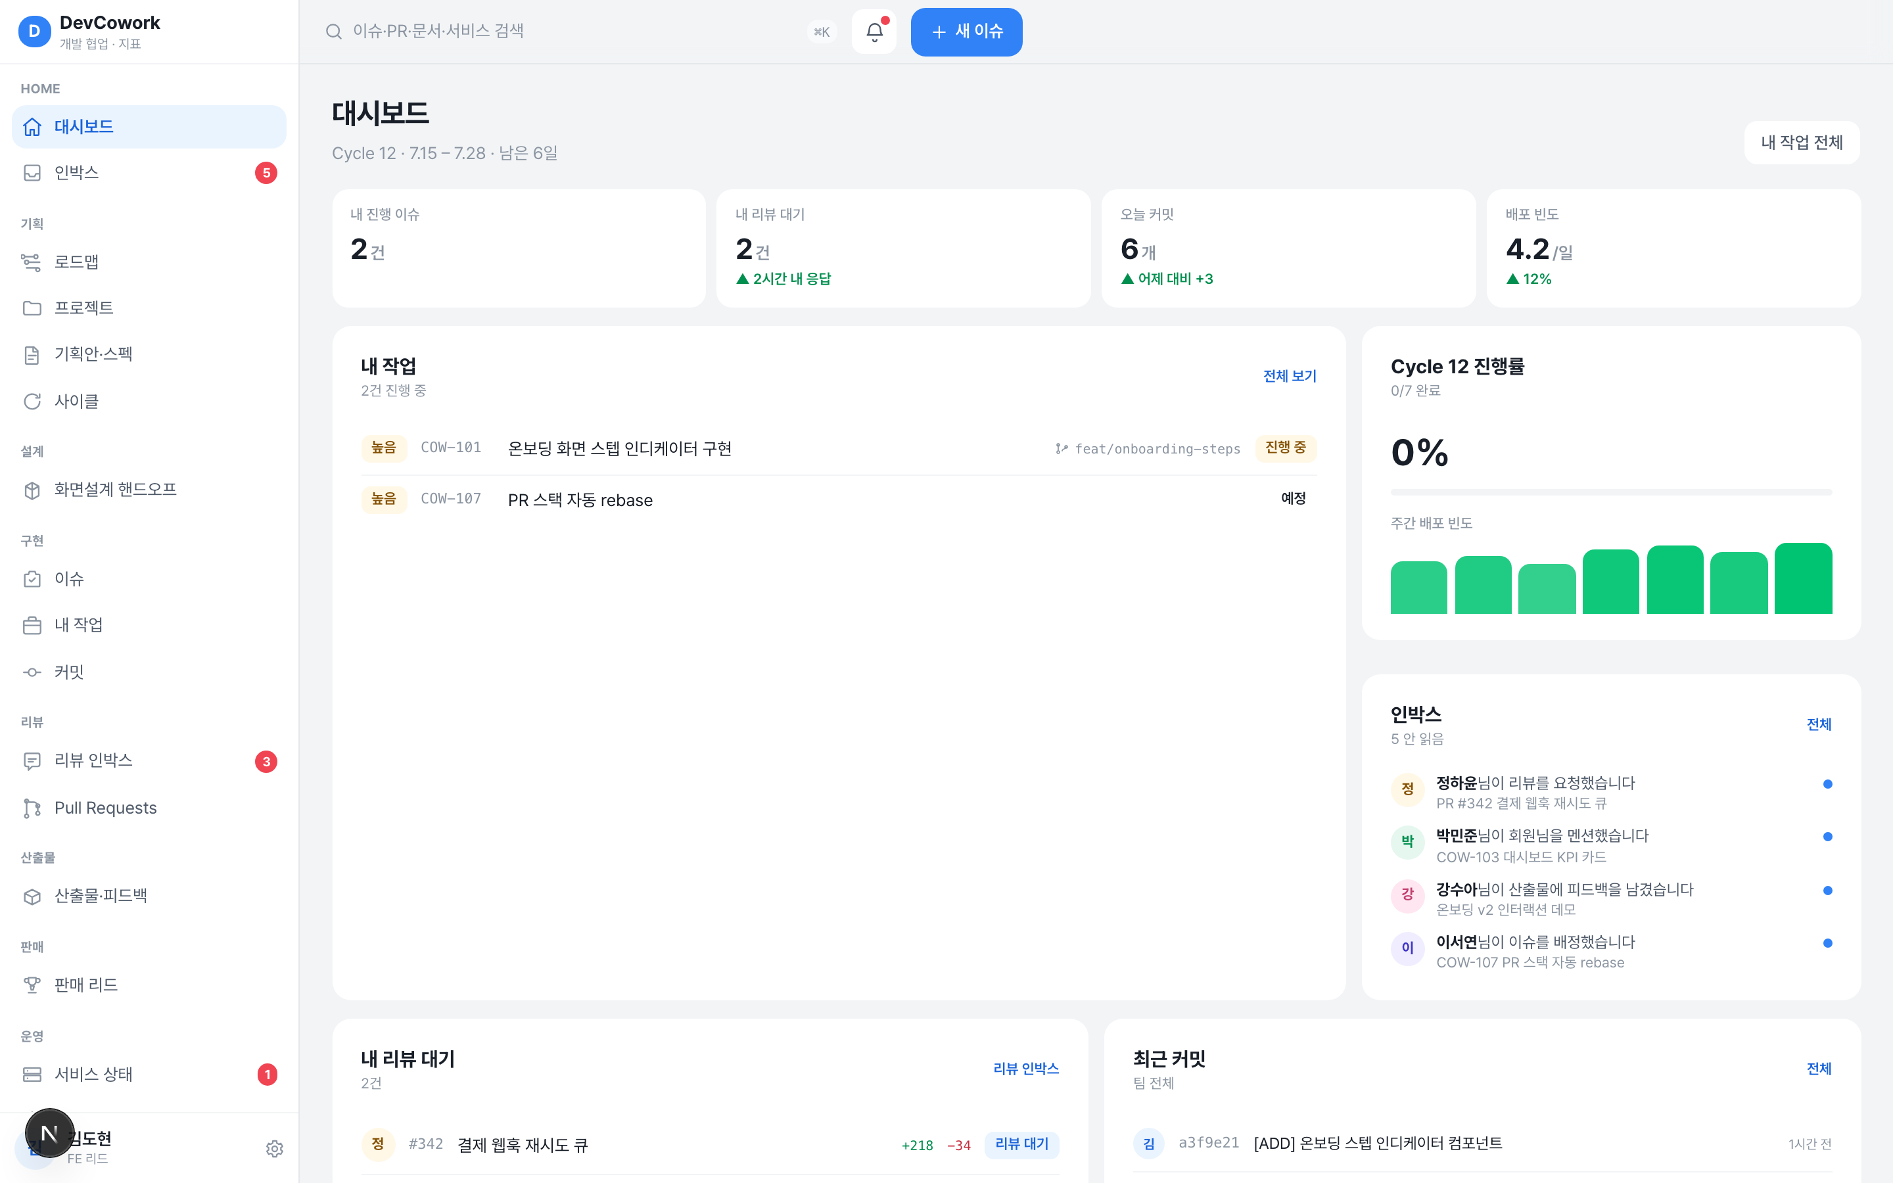Viewport: 1893px width, 1183px height.
Task: Click the red 1 badge on 서비스 상태
Action: click(x=267, y=1075)
